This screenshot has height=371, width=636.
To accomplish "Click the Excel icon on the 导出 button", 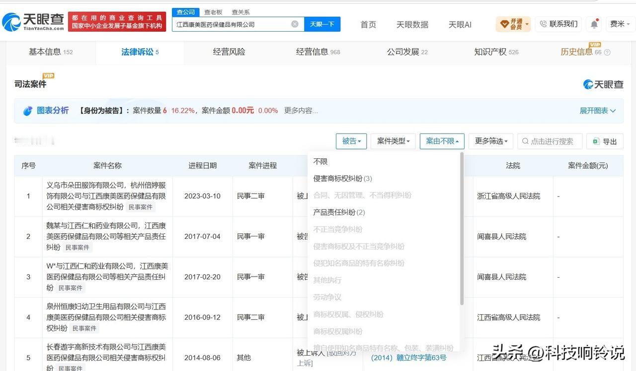I will [596, 142].
